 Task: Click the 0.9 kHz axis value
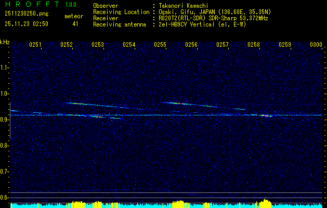(4, 120)
